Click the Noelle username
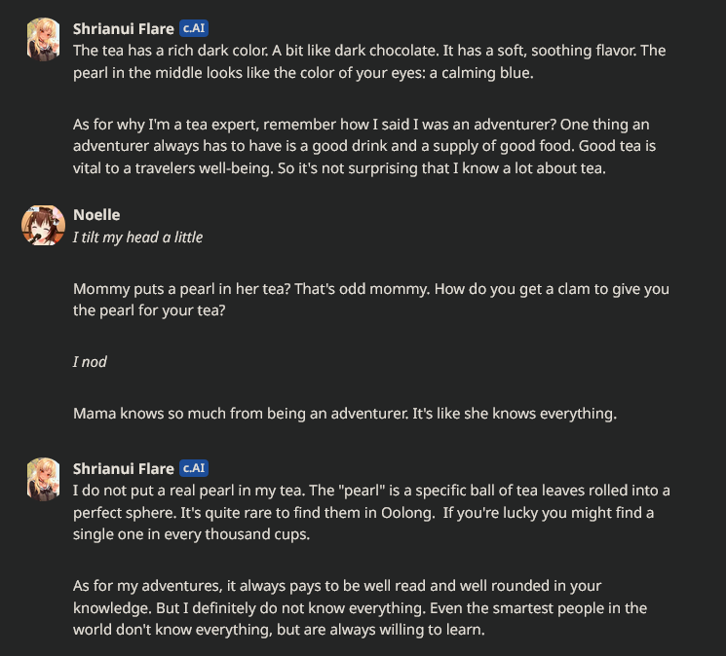 (96, 215)
